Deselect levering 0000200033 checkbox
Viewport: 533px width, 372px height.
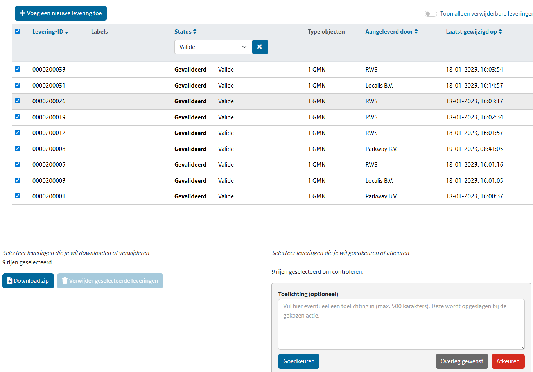(x=17, y=69)
